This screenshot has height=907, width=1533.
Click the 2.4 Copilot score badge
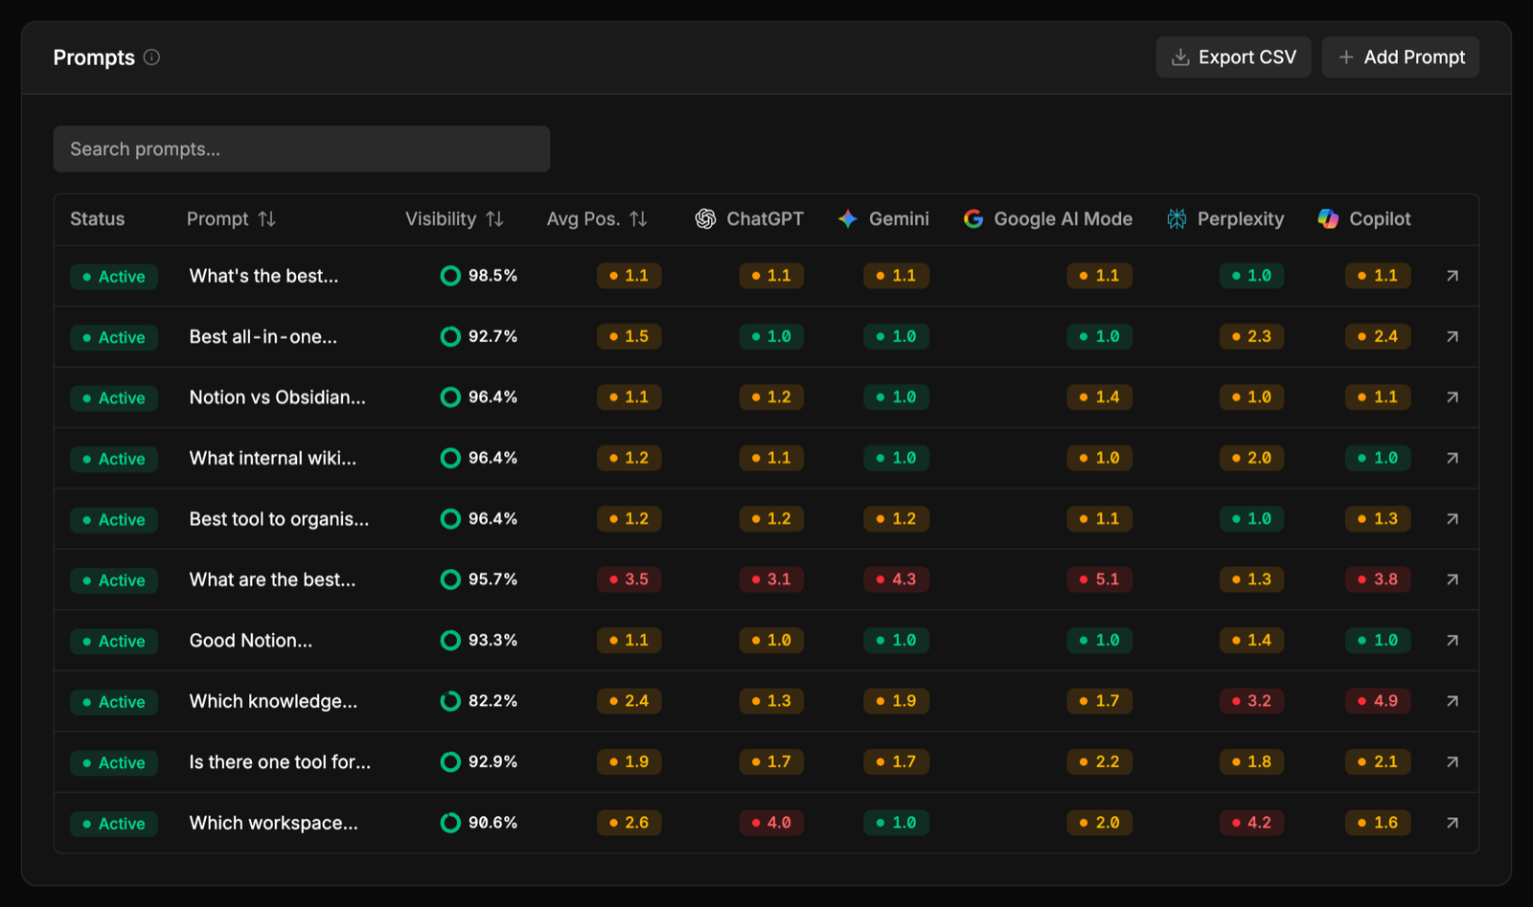(x=1378, y=337)
